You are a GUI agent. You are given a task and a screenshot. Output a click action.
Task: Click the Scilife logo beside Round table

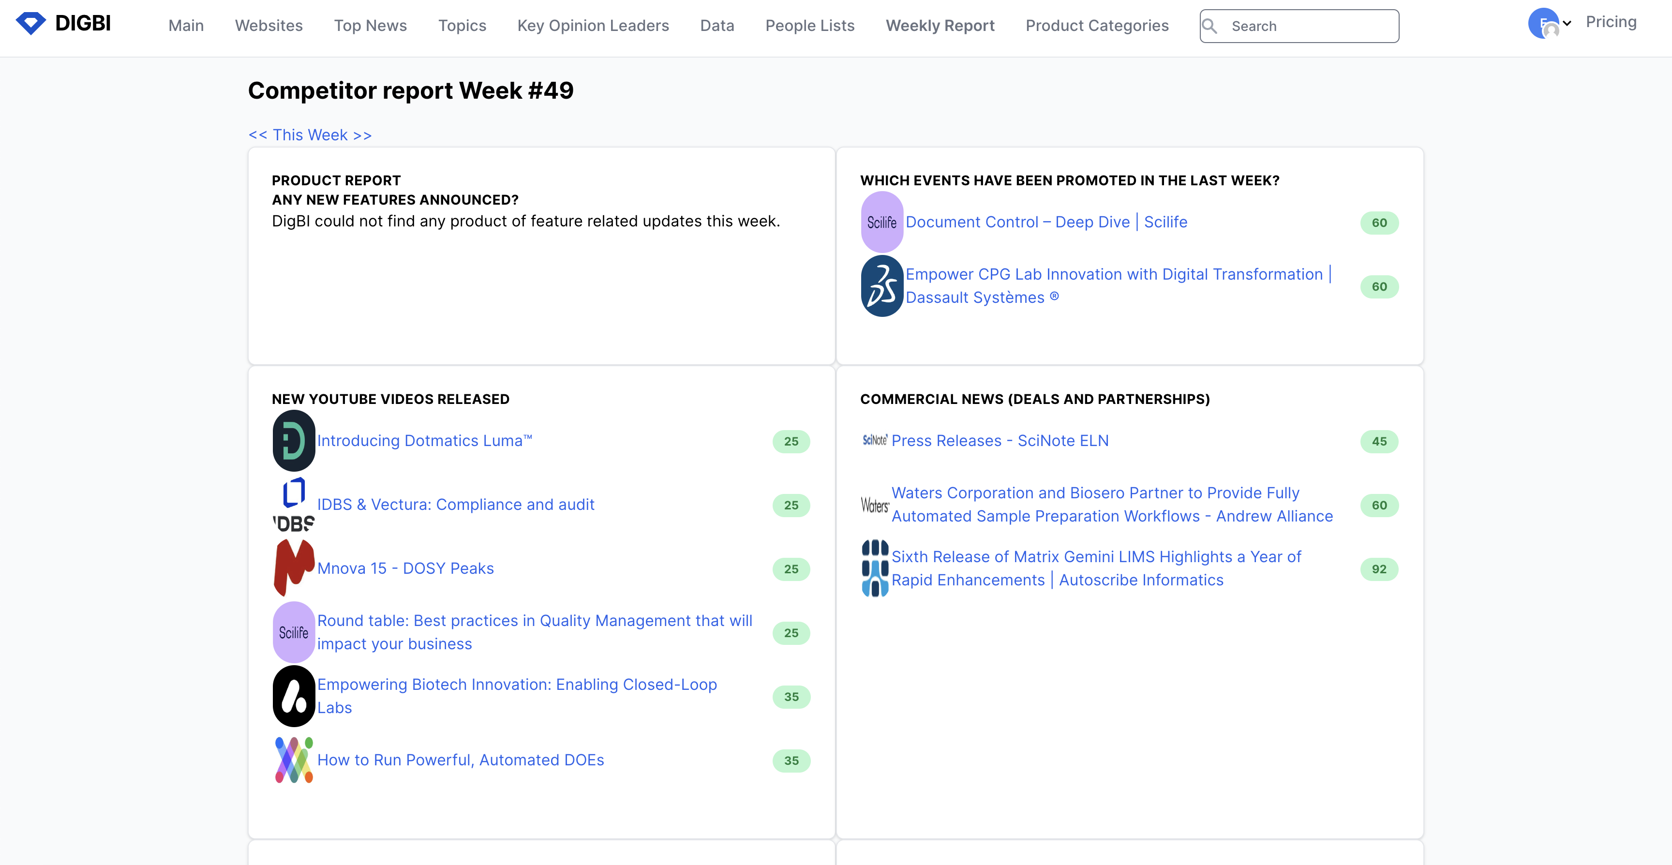coord(294,632)
